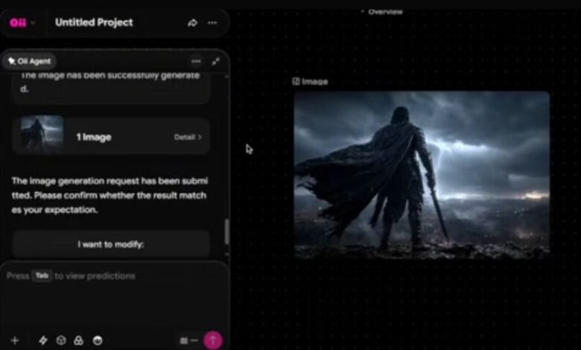Open Oii Agent panel options menu
The height and width of the screenshot is (350, 581).
click(196, 61)
